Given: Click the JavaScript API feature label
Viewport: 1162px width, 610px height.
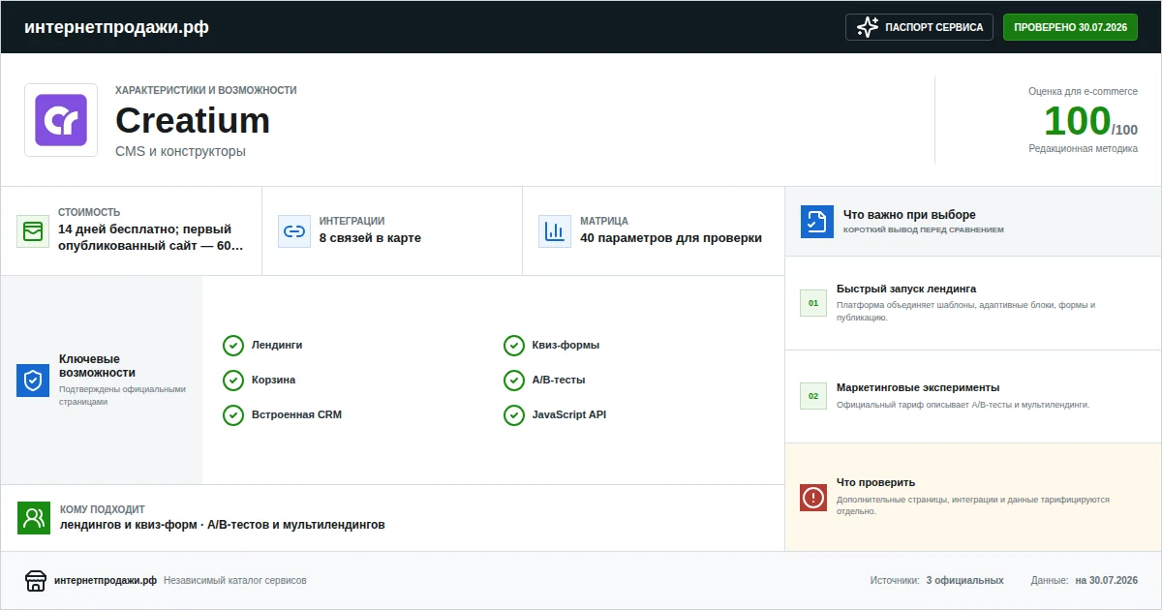Looking at the screenshot, I should tap(569, 415).
